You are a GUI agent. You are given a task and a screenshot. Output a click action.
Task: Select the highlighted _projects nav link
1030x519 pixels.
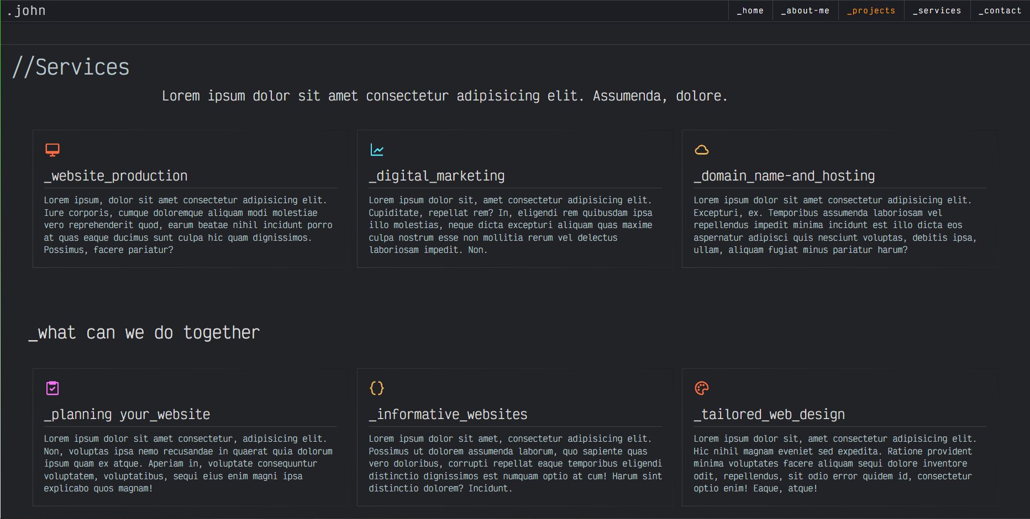coord(871,10)
